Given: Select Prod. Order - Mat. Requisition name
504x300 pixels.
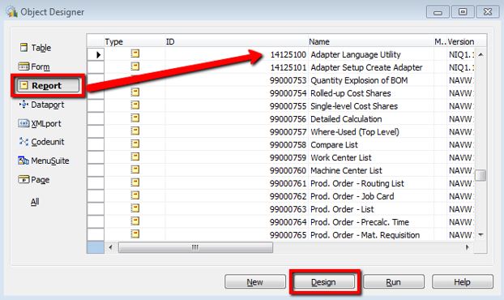Looking at the screenshot, I should click(x=365, y=235).
